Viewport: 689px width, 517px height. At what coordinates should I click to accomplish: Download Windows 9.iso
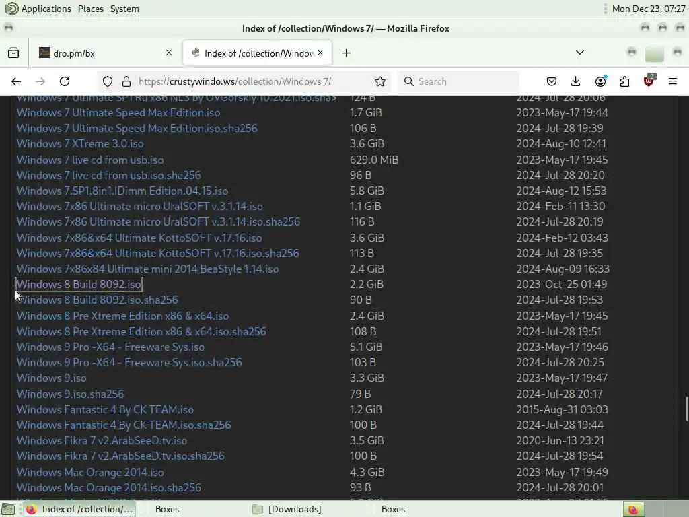51,378
